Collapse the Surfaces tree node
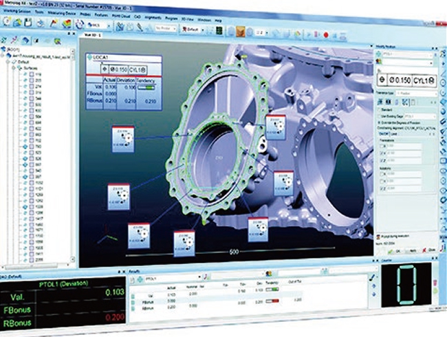447x337 pixels. [15, 67]
